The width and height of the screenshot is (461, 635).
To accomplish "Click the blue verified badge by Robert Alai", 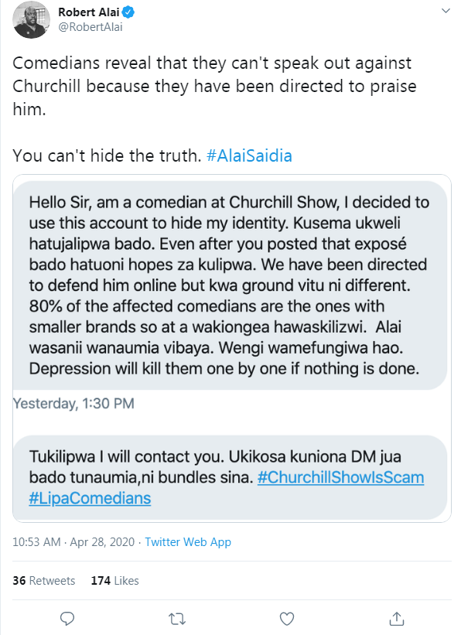I will 128,12.
